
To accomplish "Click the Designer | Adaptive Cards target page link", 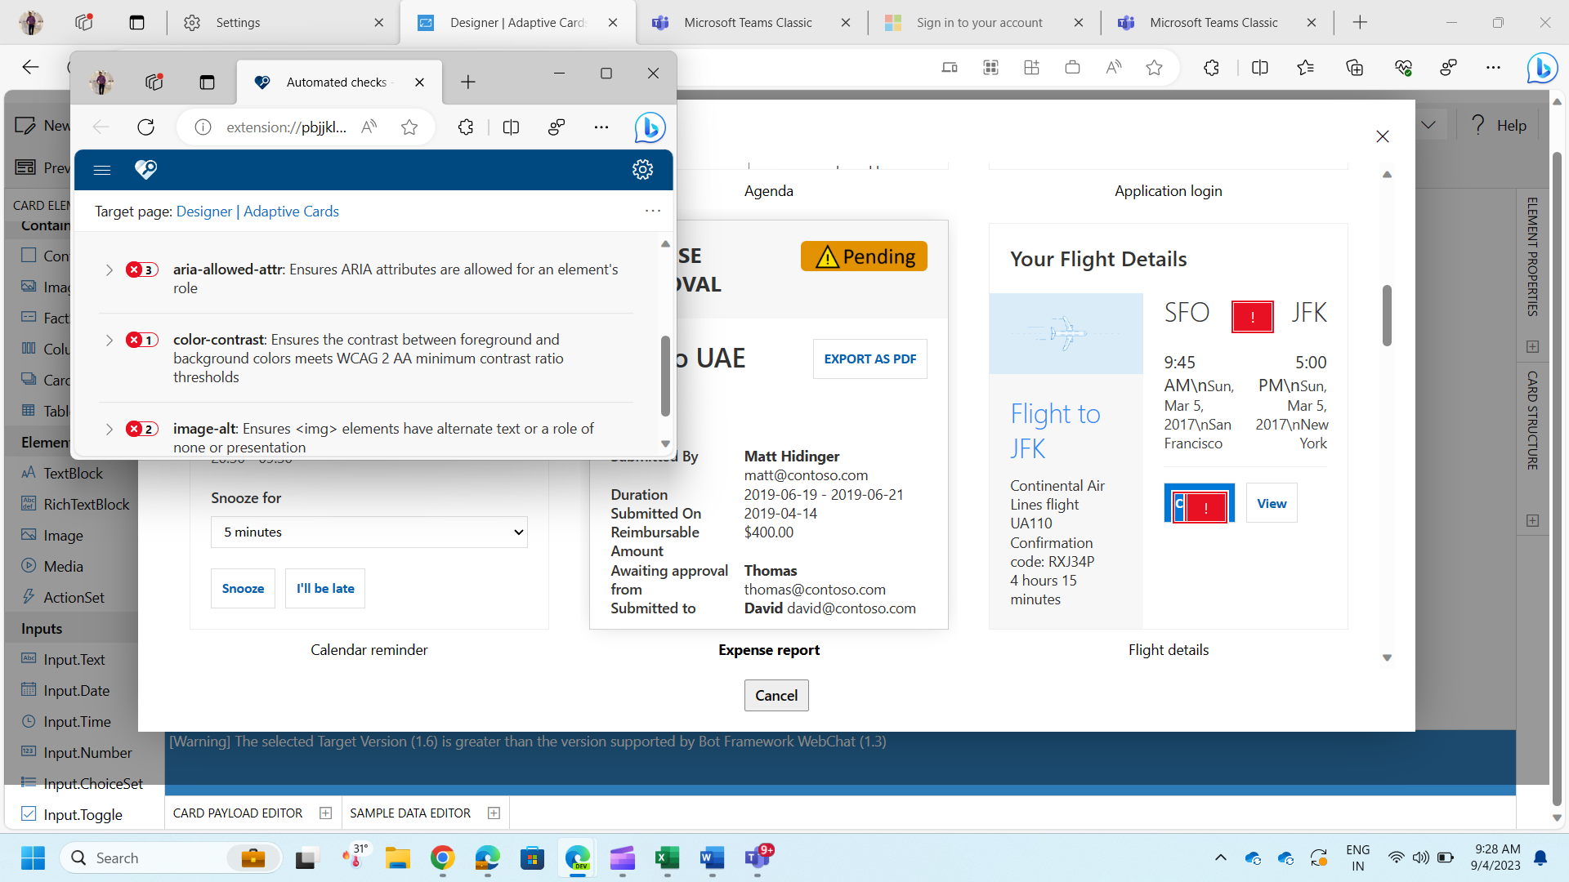I will pyautogui.click(x=257, y=212).
